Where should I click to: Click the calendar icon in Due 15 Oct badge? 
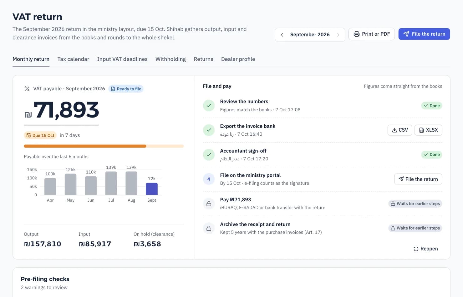(x=28, y=135)
